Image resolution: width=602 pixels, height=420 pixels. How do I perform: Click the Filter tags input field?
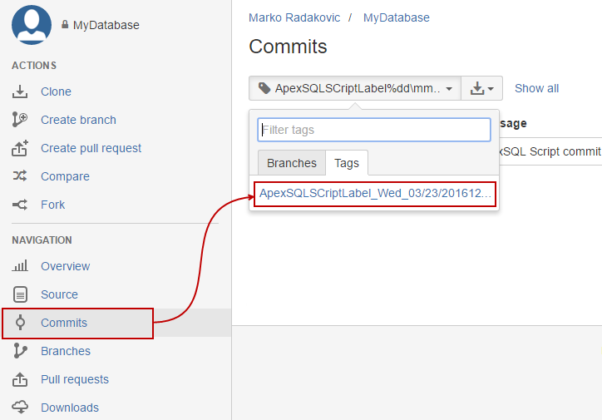374,130
